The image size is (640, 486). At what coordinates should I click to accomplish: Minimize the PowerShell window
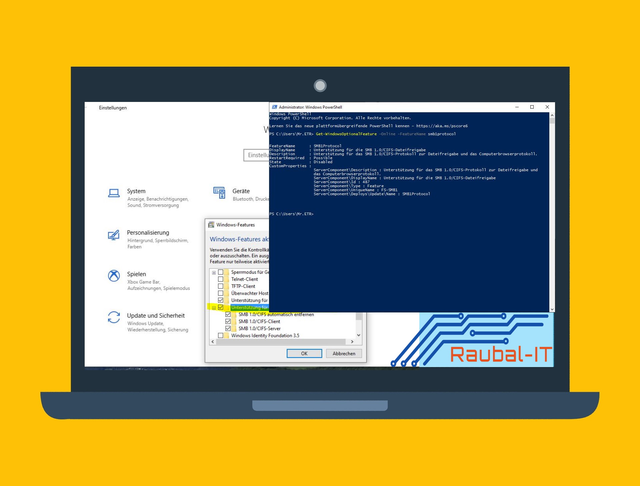[x=517, y=107]
